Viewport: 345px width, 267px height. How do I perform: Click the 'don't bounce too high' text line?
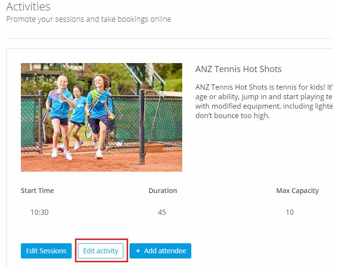[x=233, y=115]
